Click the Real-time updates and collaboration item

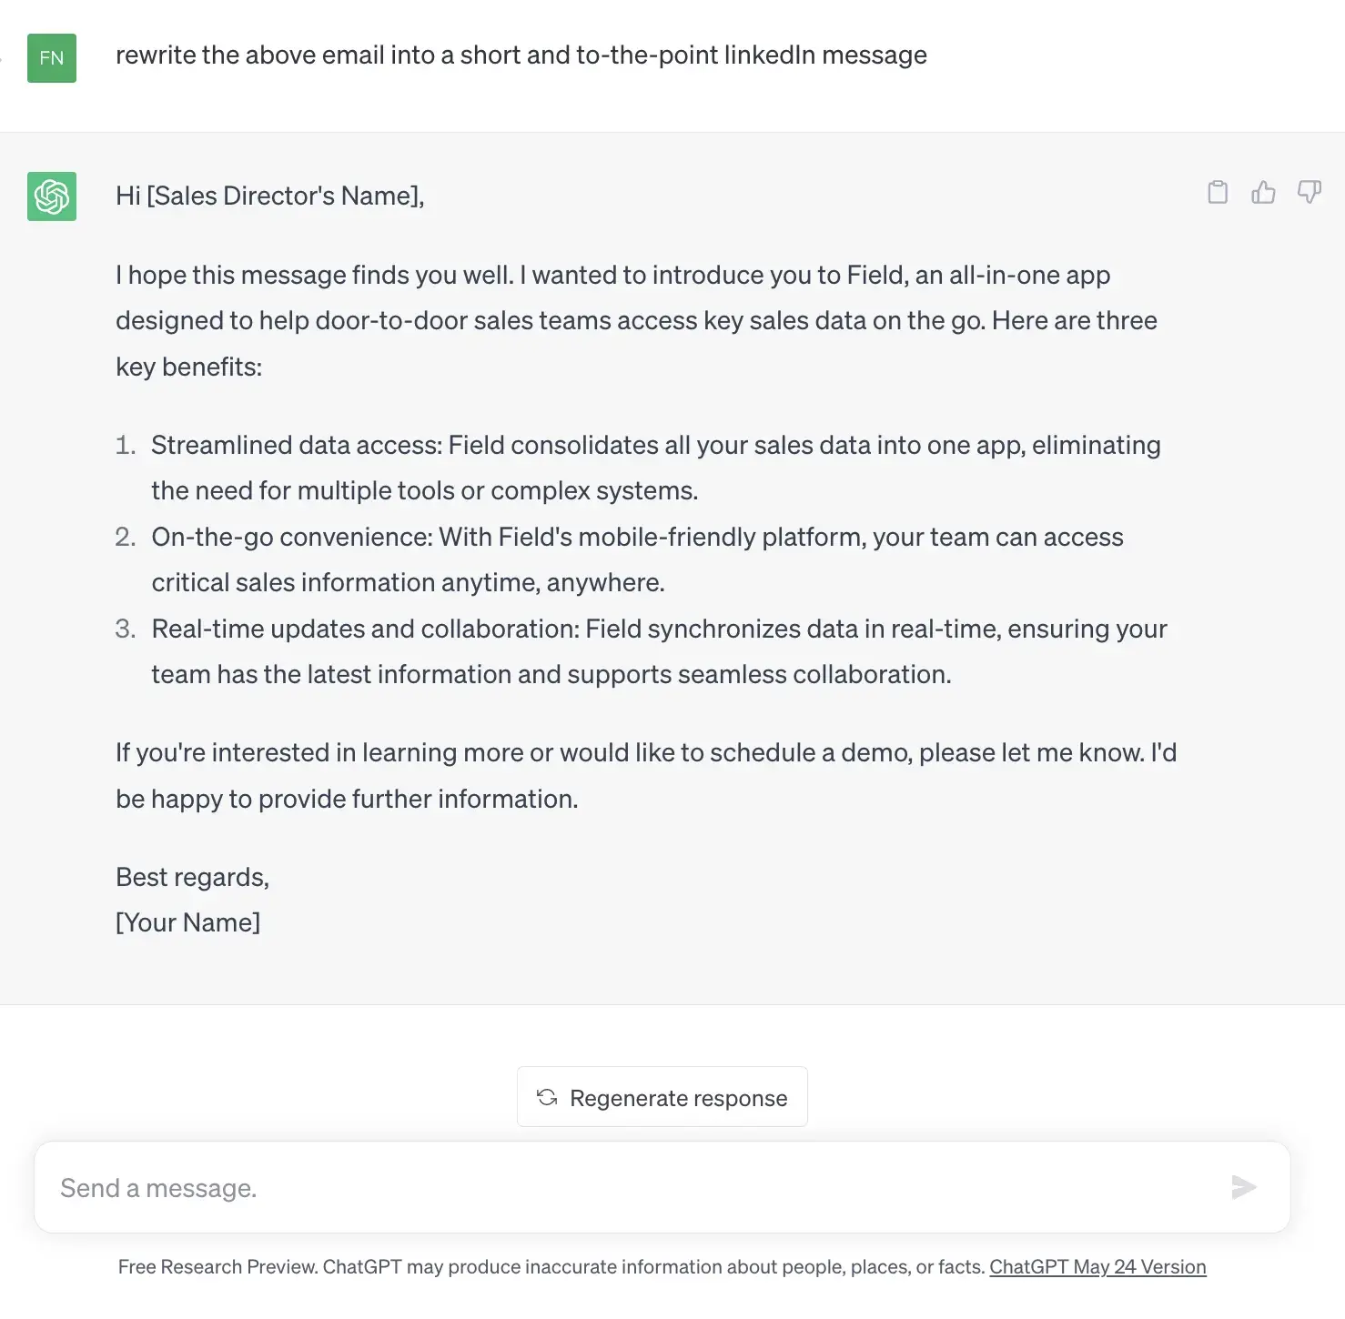pyautogui.click(x=659, y=651)
